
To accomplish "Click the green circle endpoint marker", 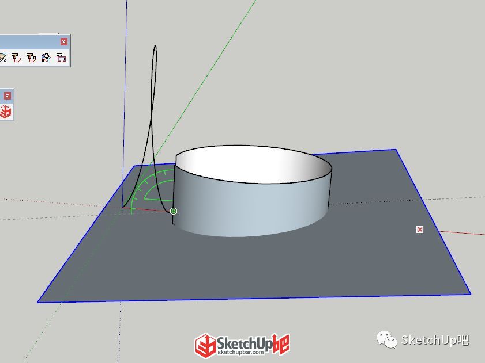I will point(174,211).
